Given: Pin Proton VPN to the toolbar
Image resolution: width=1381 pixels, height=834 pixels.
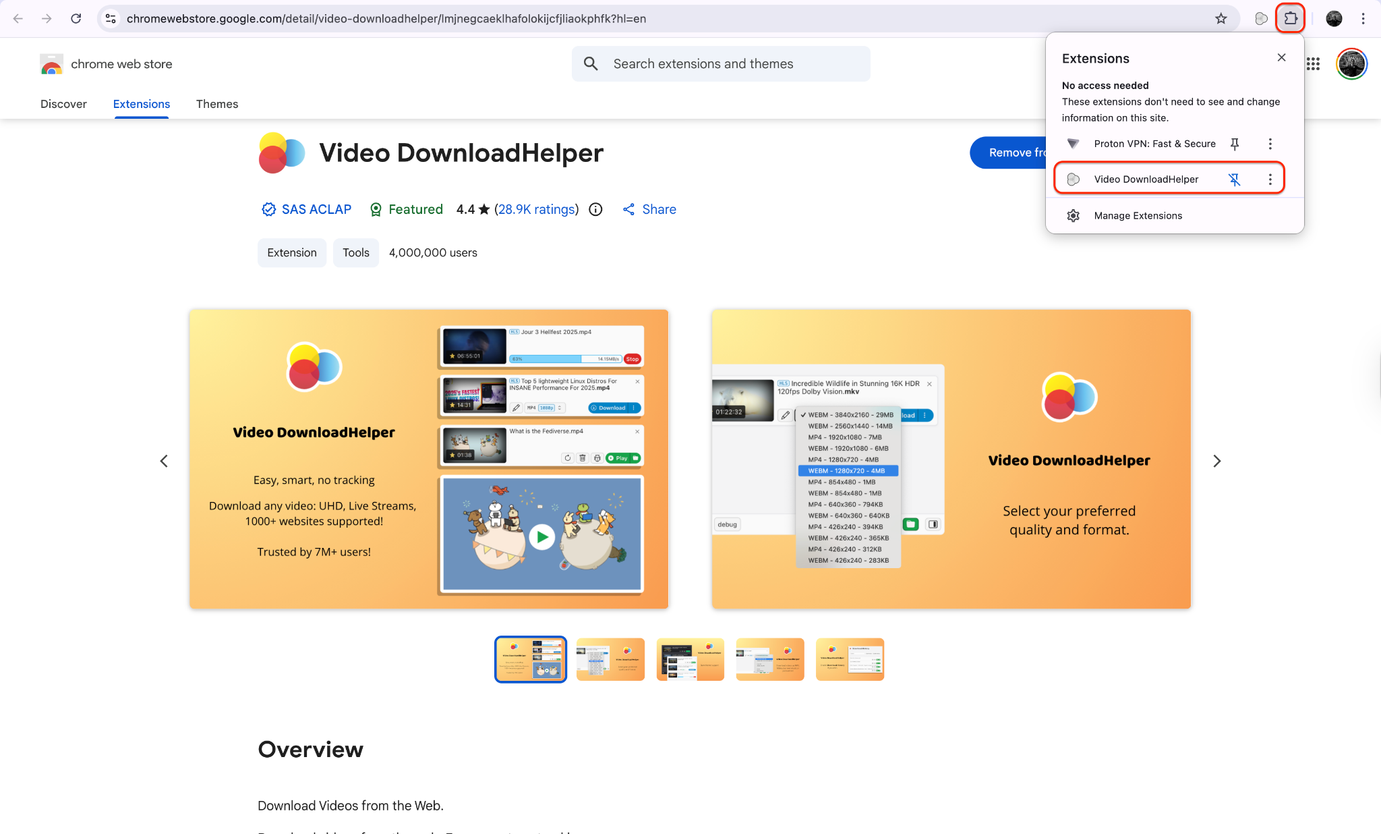Looking at the screenshot, I should pyautogui.click(x=1235, y=144).
